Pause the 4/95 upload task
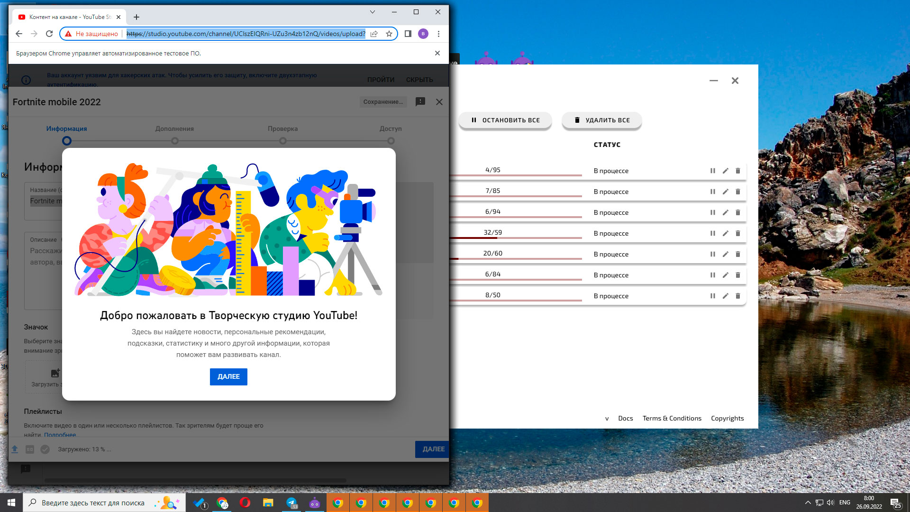This screenshot has height=512, width=910. tap(712, 171)
